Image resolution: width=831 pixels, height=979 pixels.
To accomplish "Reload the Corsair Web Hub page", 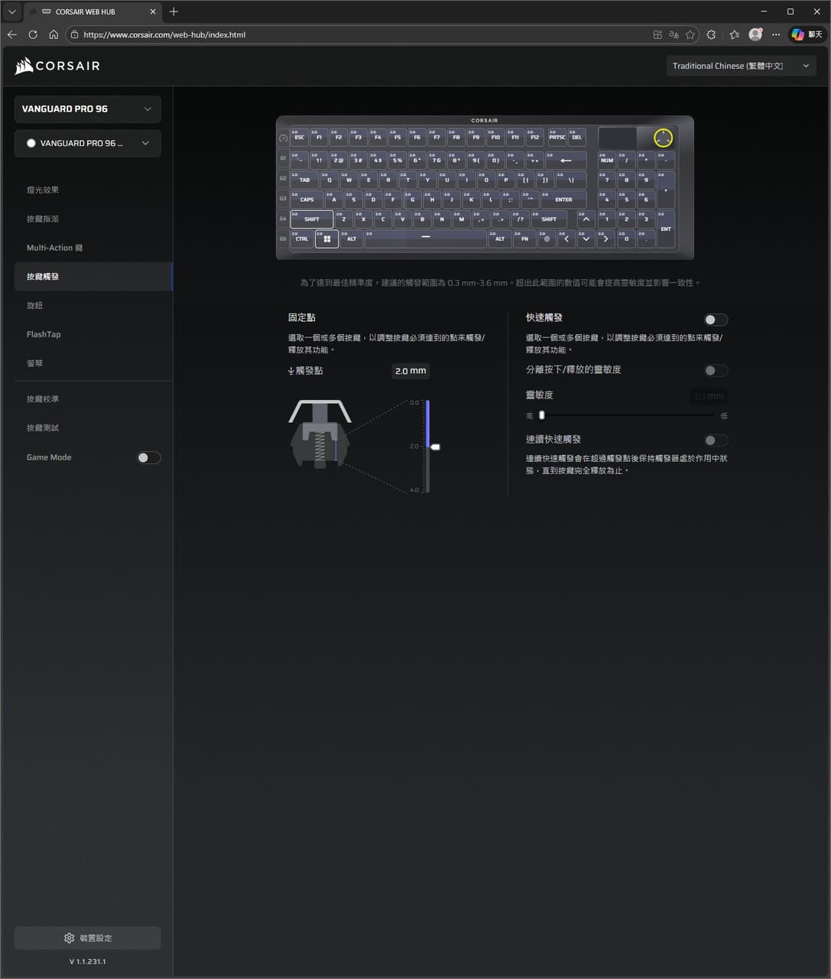I will (x=33, y=34).
